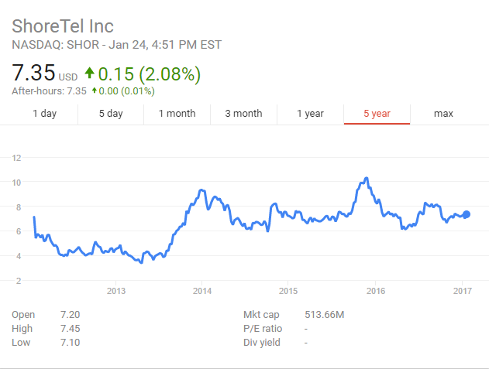Switch chart to max range

pos(443,114)
